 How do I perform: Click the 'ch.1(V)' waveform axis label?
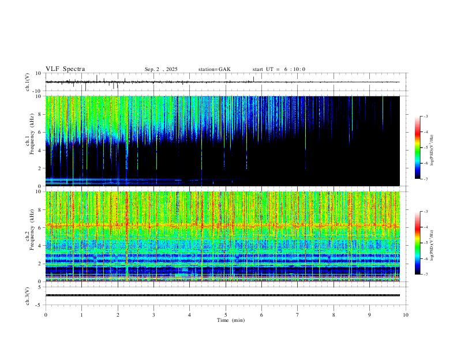coord(28,82)
